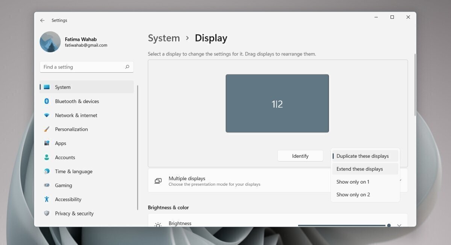Click the back arrow in Settings
451x245 pixels.
[42, 21]
